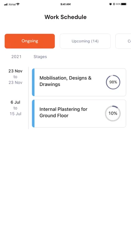
Task: Click the blue stripe on Mobilisation card
Action: tap(33, 82)
